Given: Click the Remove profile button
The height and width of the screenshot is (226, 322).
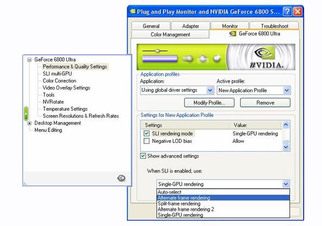Looking at the screenshot, I should 265,103.
